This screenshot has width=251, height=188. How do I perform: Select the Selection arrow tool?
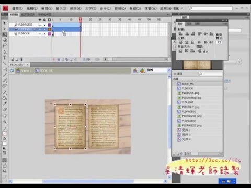[5, 23]
